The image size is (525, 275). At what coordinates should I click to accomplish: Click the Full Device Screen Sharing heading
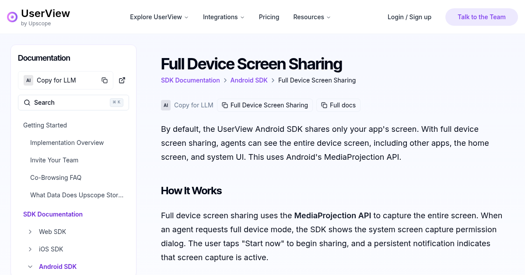pyautogui.click(x=252, y=64)
